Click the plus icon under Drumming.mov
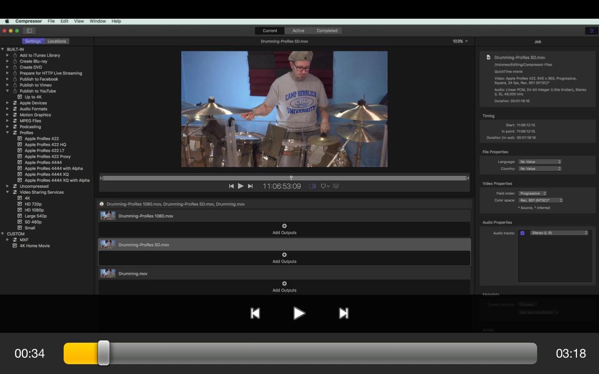 tap(285, 284)
